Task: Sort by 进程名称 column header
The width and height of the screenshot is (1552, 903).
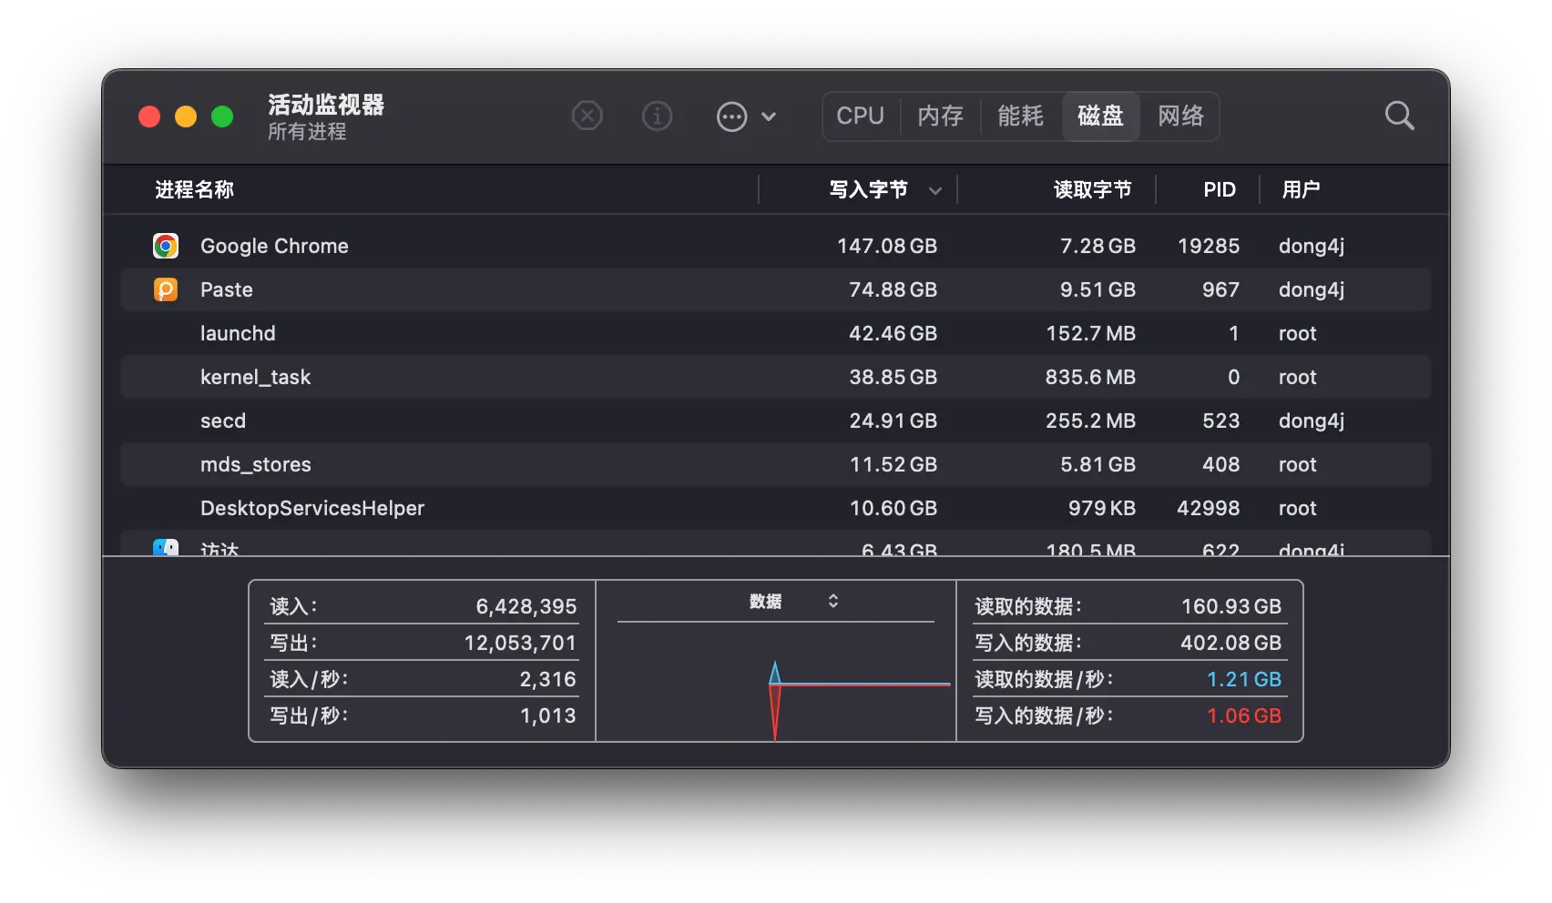Action: [195, 190]
